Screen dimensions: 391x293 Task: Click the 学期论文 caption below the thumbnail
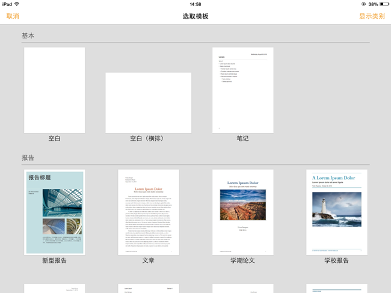(242, 261)
